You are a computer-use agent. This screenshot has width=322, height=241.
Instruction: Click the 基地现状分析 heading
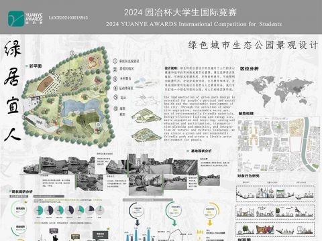pos(201,151)
